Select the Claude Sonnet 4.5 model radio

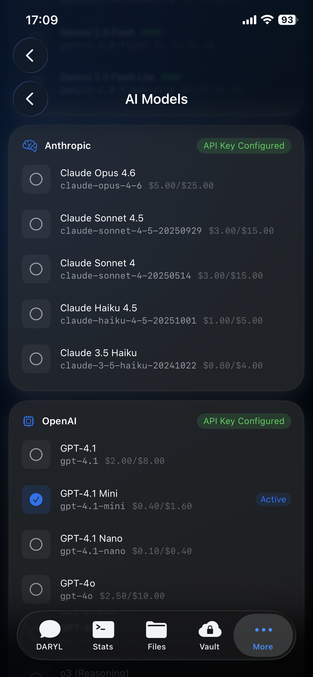pyautogui.click(x=36, y=224)
